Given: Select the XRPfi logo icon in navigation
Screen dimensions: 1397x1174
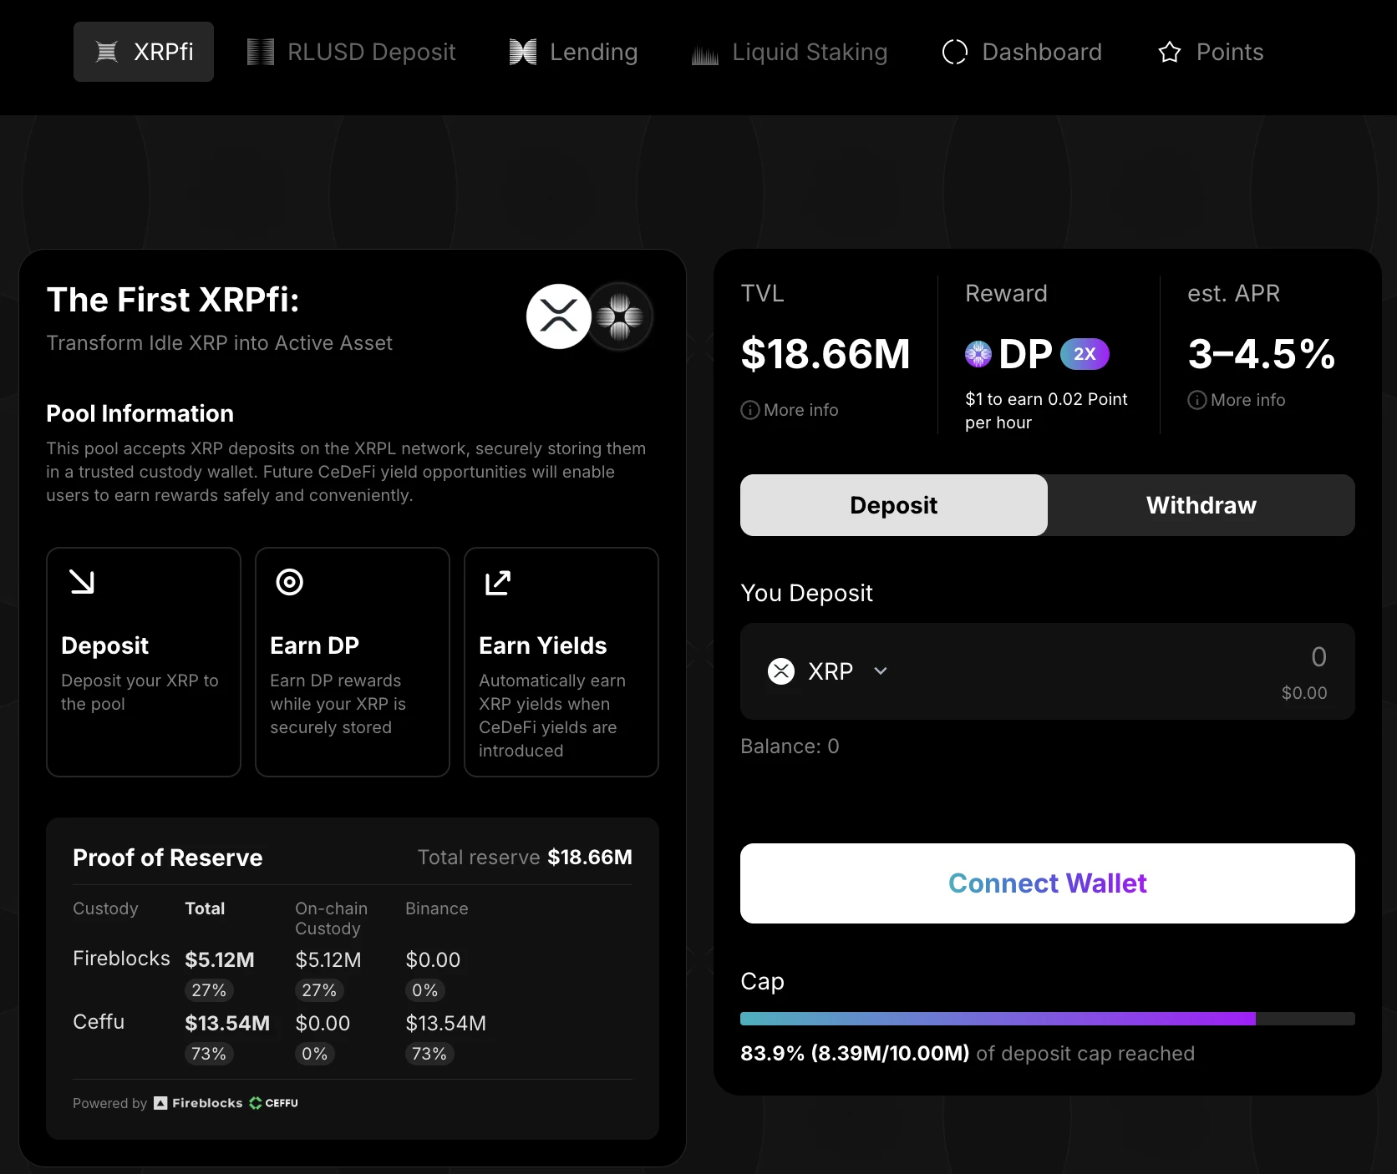Looking at the screenshot, I should (x=108, y=51).
